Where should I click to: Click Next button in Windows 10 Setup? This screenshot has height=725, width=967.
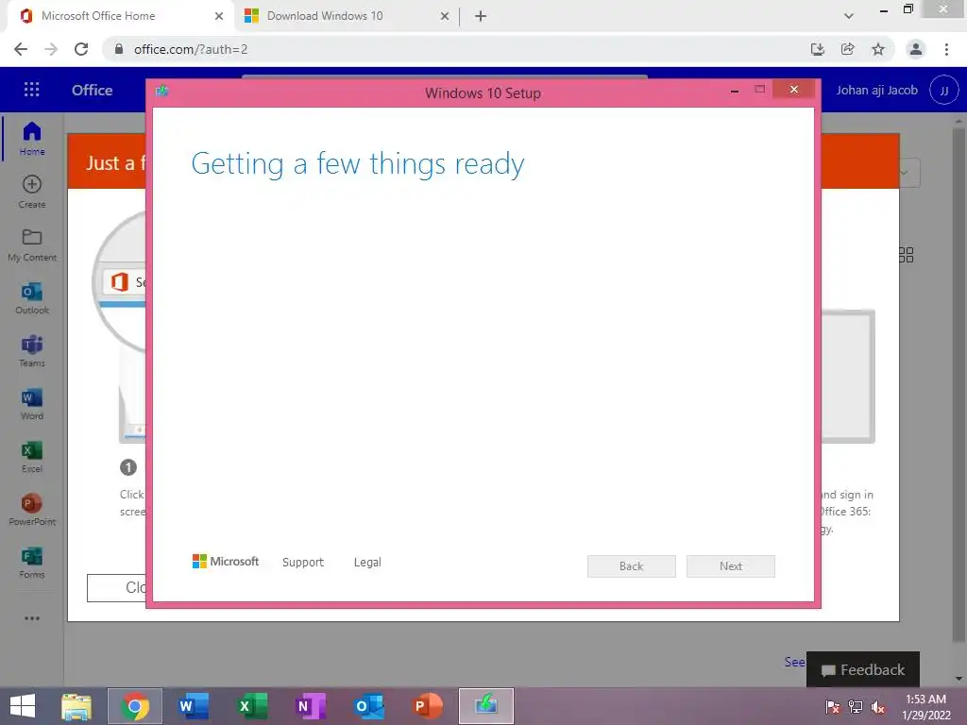731,566
